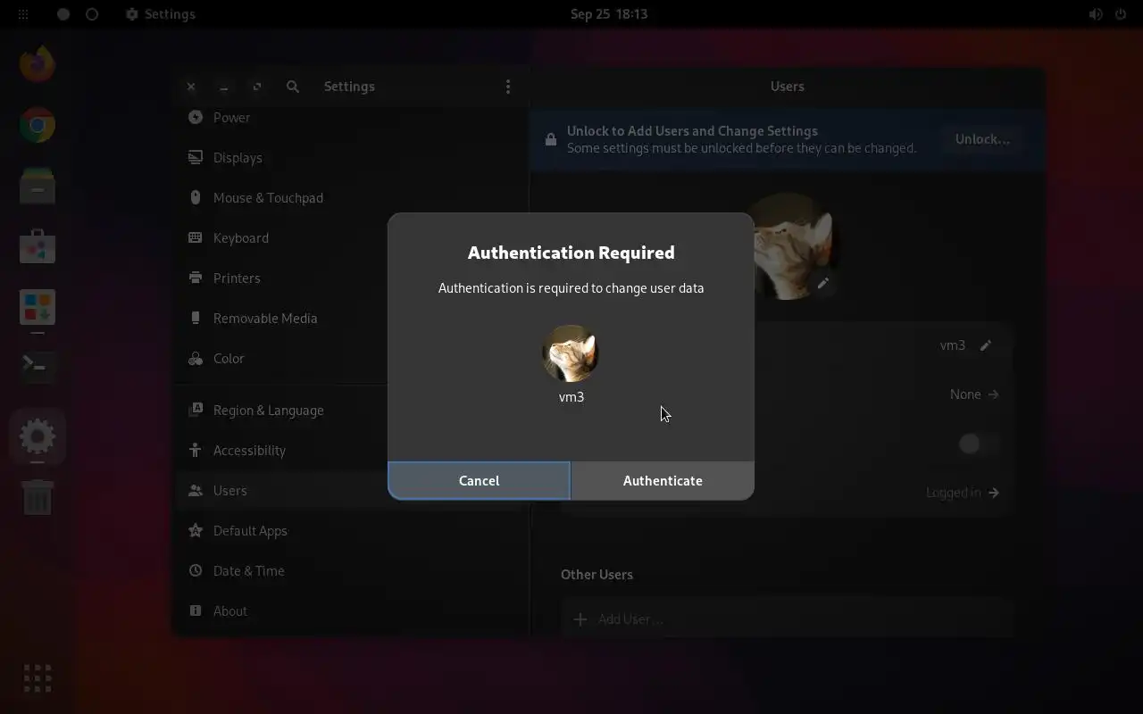Click the volume icon in top bar
Image resolution: width=1143 pixels, height=714 pixels.
click(1096, 14)
